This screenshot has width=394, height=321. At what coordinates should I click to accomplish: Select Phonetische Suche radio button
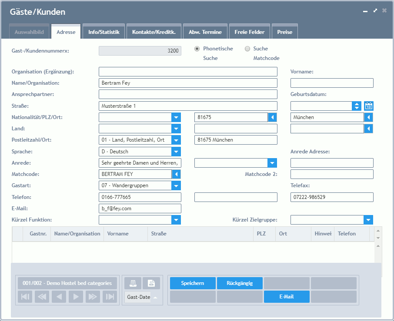click(197, 49)
